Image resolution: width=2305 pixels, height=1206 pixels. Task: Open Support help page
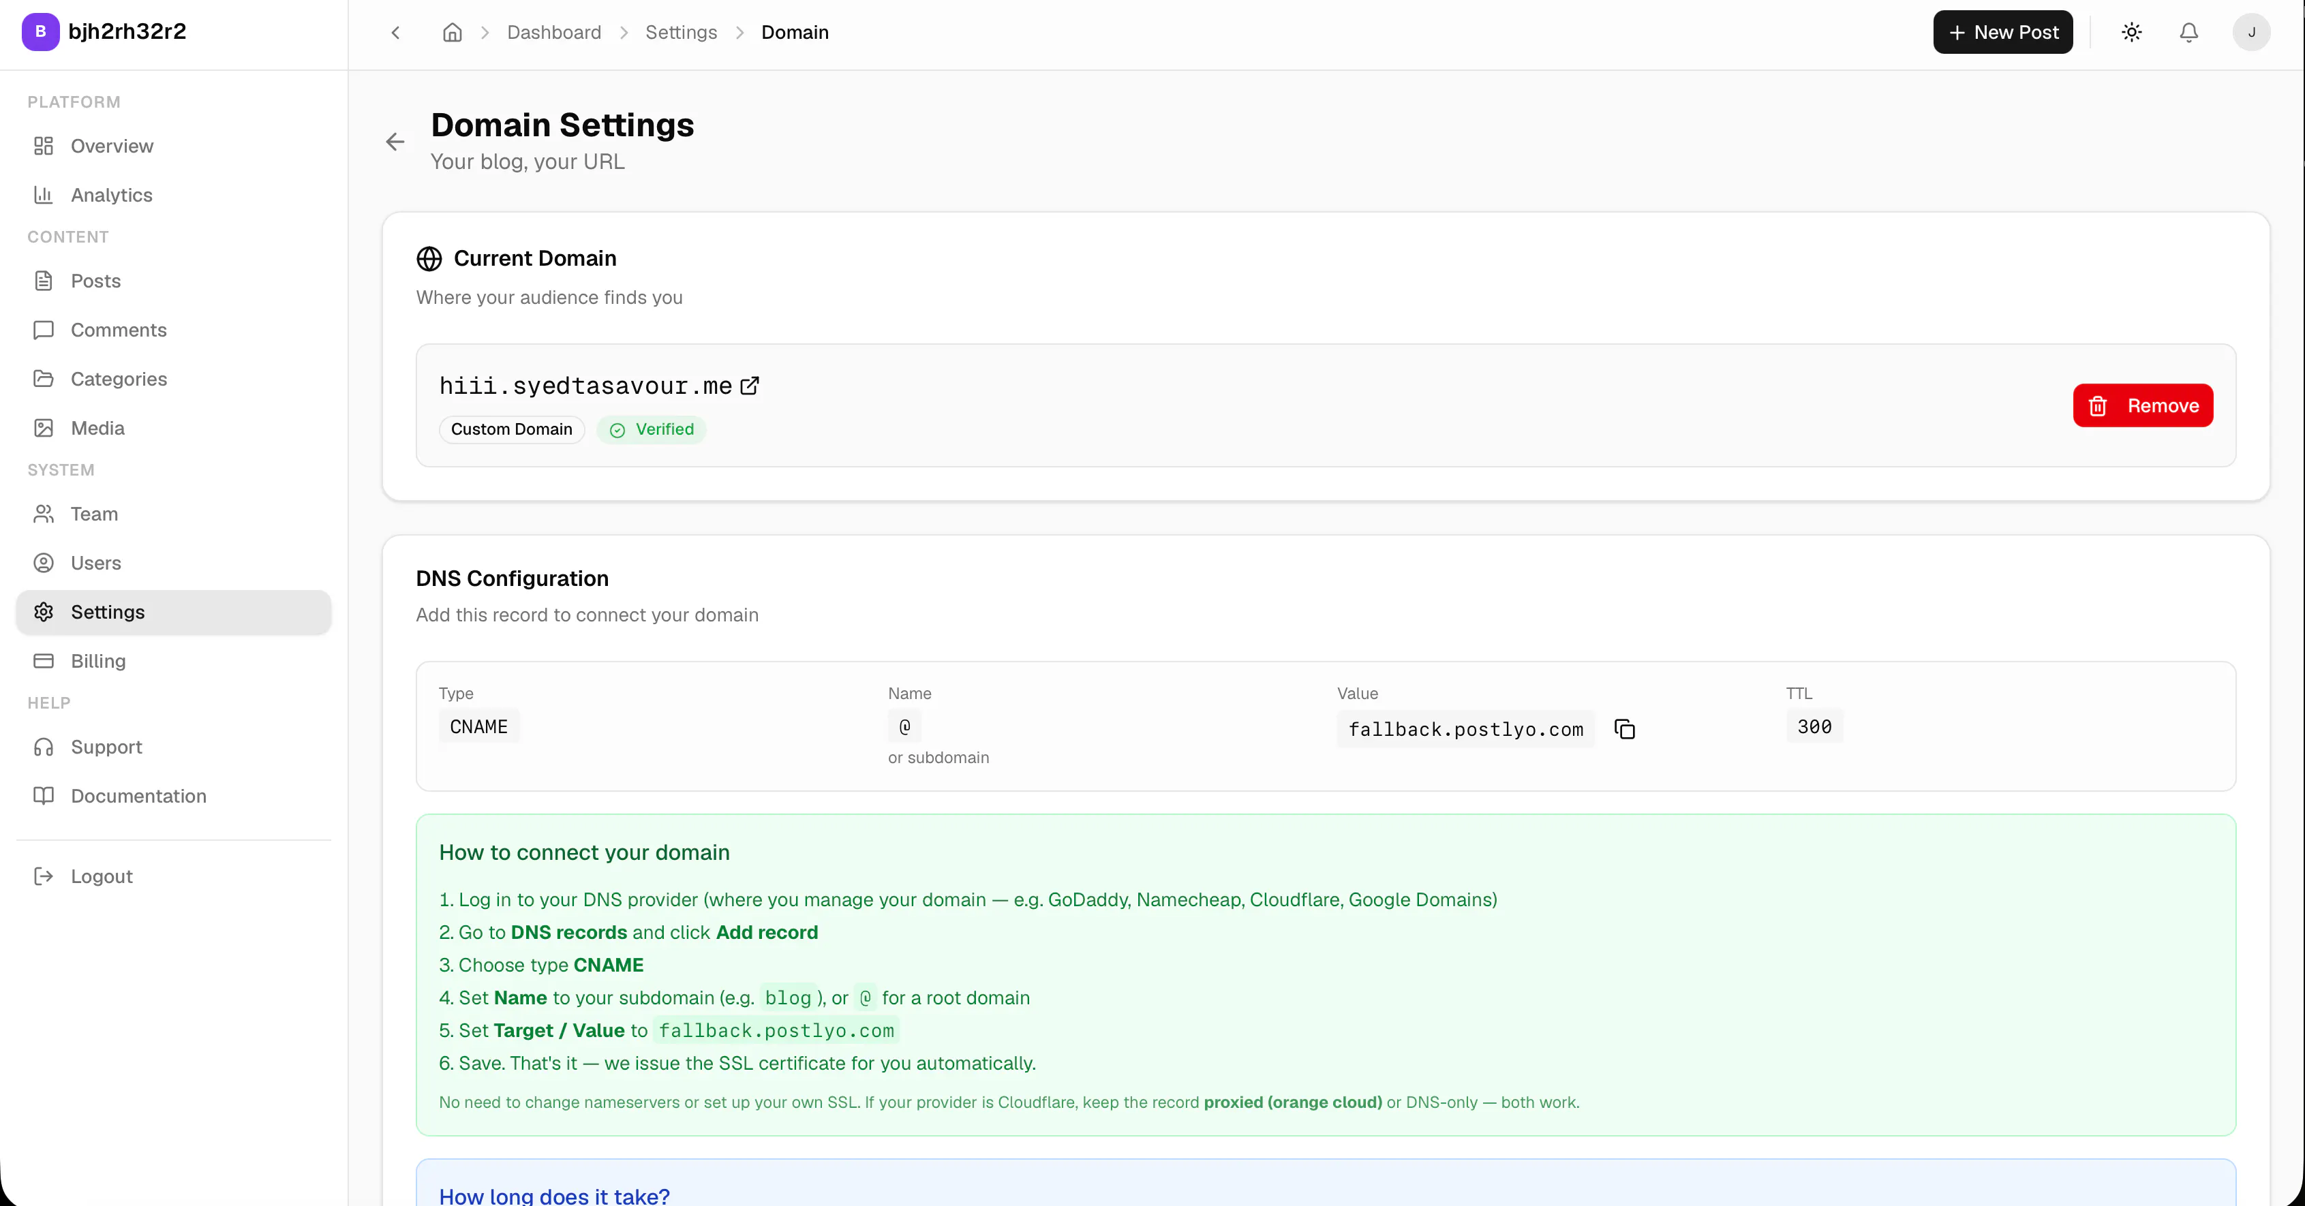pyautogui.click(x=174, y=747)
